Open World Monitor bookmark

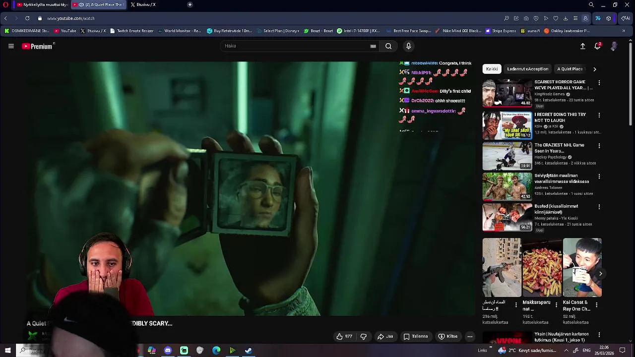[179, 31]
